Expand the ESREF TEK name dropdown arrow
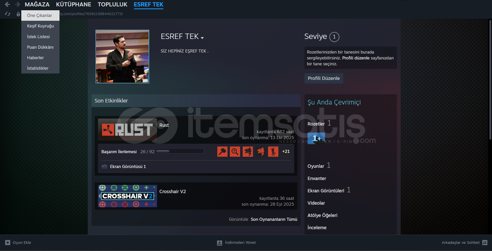492x251 pixels. tap(202, 38)
